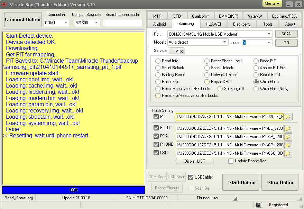Click the Miracle Box title bar logo
Screen dimensions: 304x209
point(4,4)
